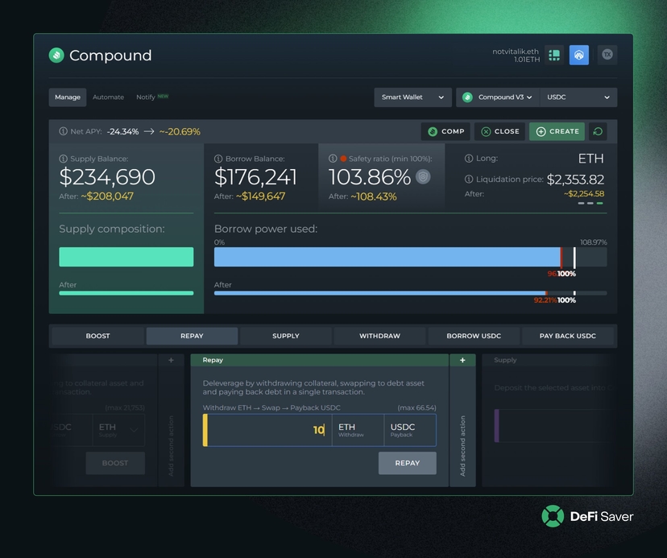Viewport: 667px width, 558px height.
Task: Select the BORROW USDC action tab
Action: (x=474, y=336)
